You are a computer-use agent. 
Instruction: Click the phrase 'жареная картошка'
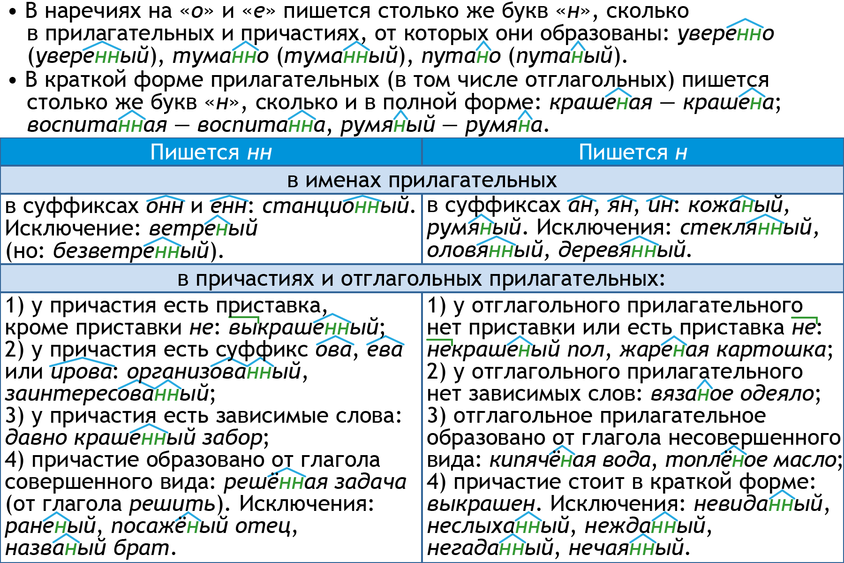coord(723,350)
